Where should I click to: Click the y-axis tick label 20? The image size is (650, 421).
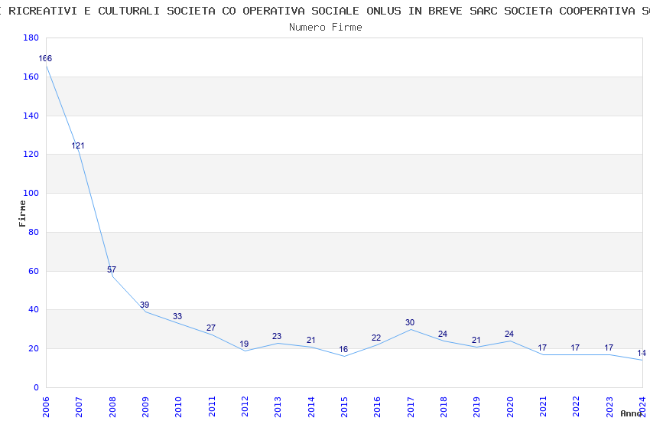[34, 348]
